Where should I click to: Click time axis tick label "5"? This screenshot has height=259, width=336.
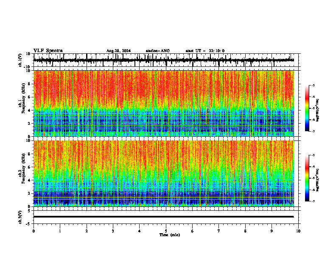click(166, 231)
